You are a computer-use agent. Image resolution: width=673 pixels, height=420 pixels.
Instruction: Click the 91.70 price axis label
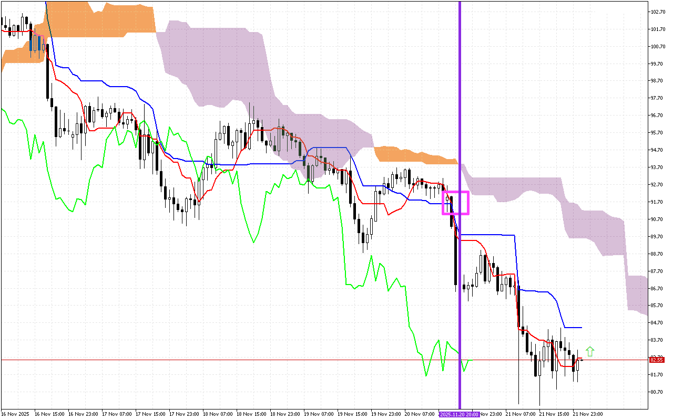[x=658, y=202]
